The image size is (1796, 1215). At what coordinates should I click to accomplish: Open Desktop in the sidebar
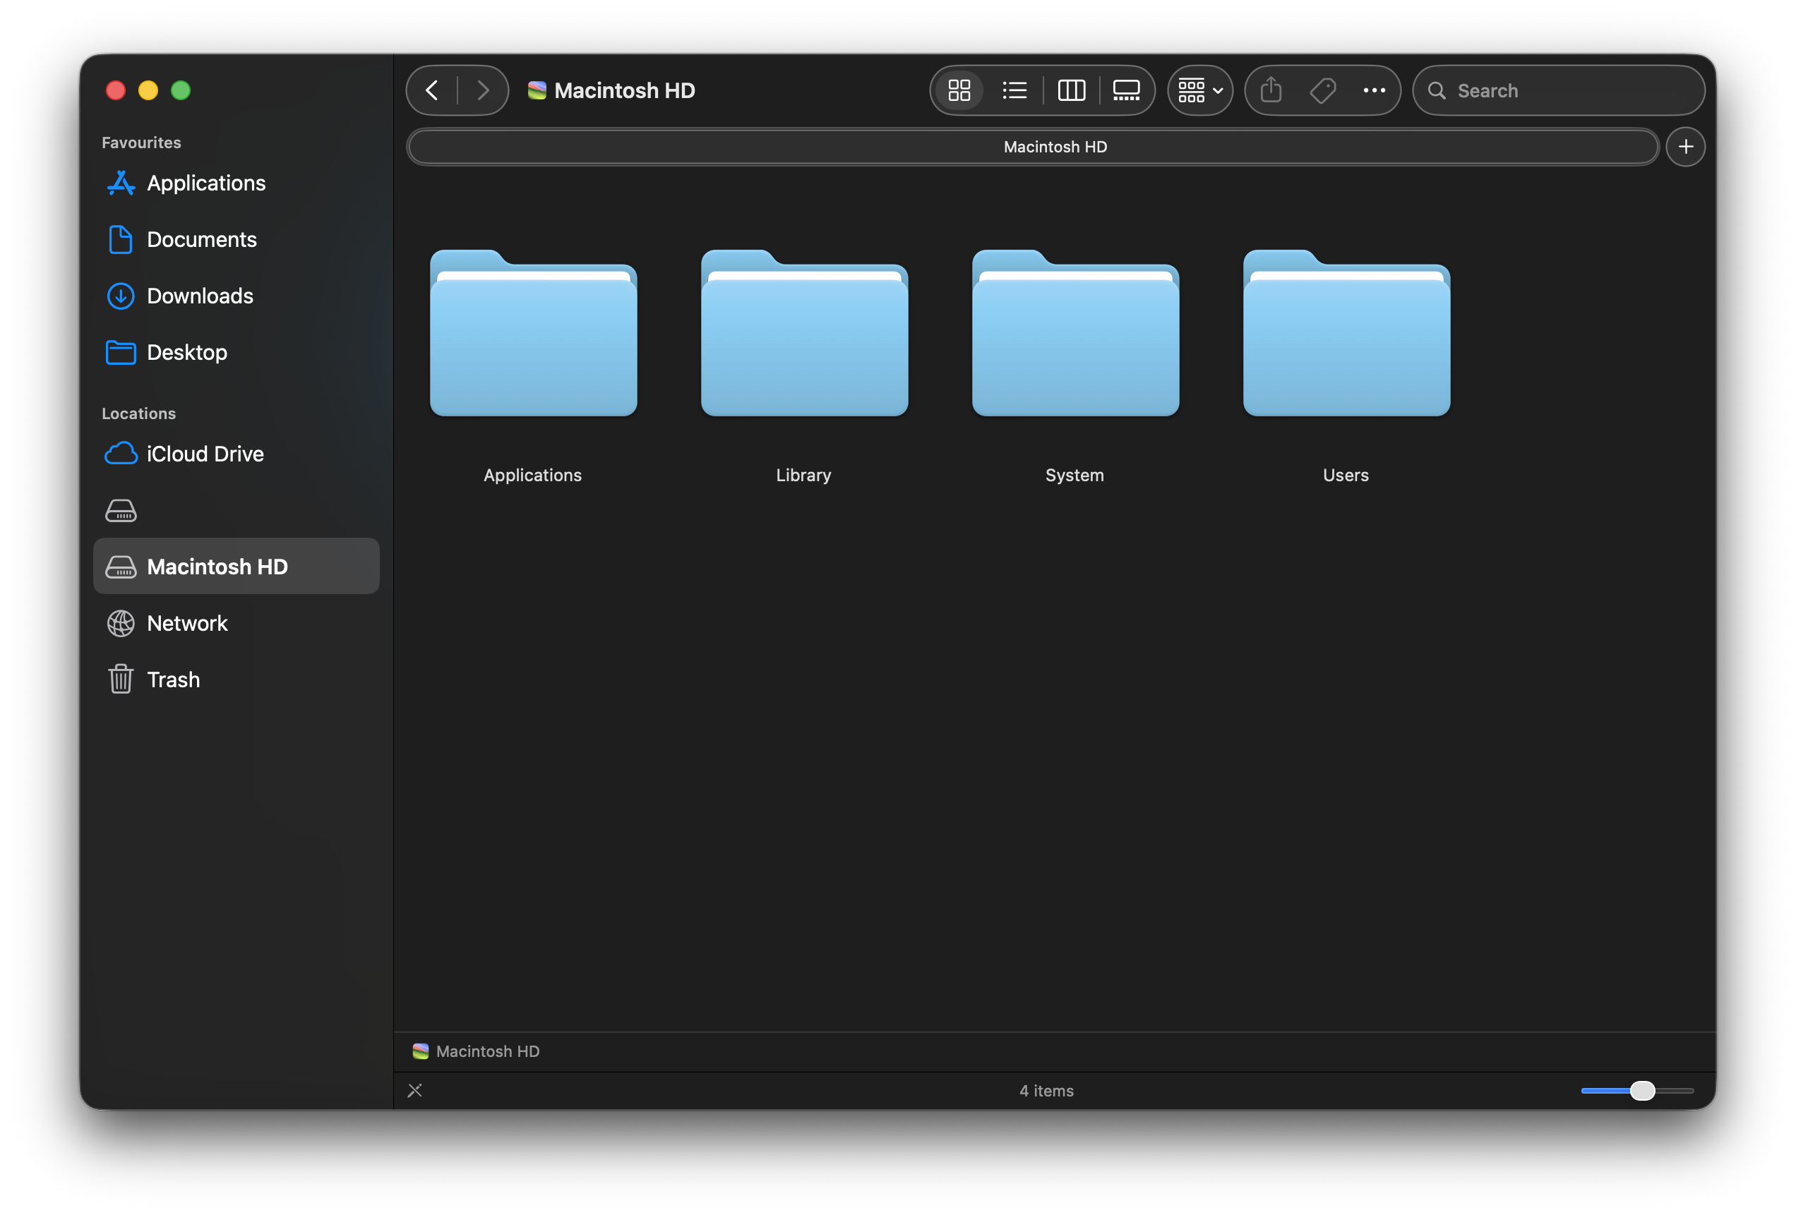pyautogui.click(x=237, y=352)
